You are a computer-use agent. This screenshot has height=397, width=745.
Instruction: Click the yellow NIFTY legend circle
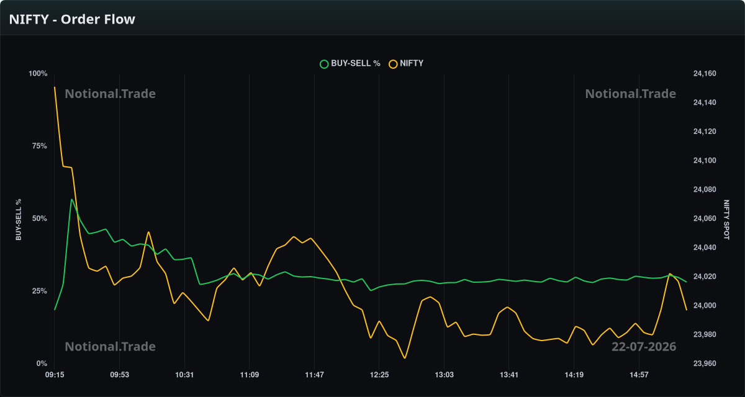[392, 63]
